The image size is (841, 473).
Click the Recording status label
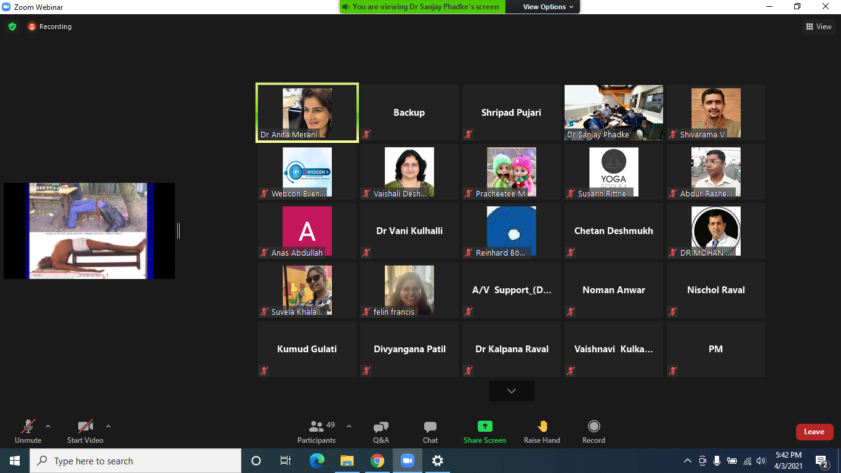55,26
